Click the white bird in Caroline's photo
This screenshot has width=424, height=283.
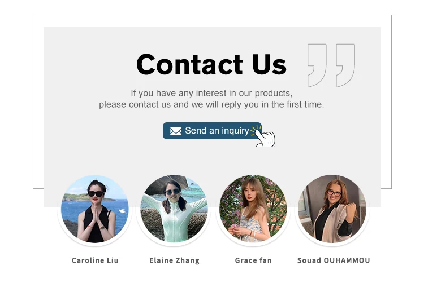[122, 211]
